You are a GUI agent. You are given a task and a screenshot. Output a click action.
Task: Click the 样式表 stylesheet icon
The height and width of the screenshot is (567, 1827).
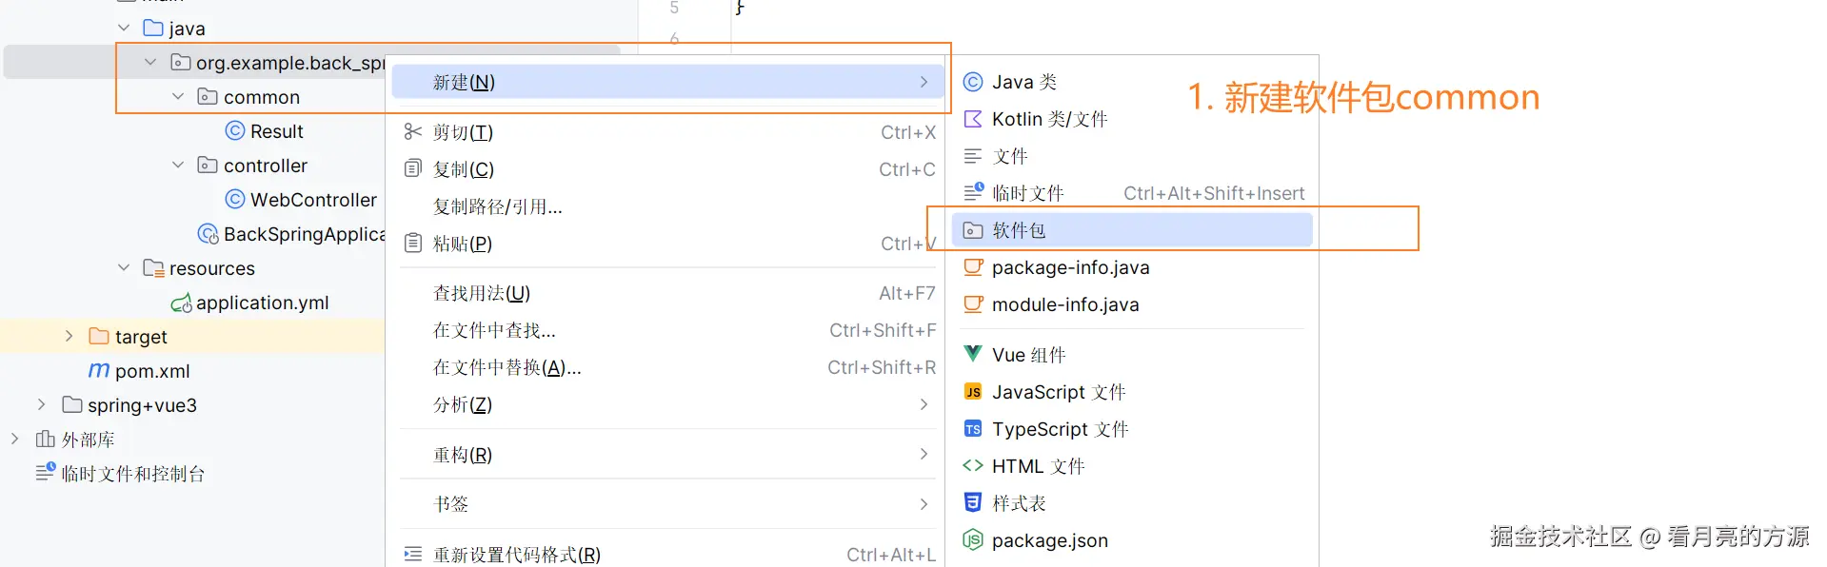pos(973,502)
